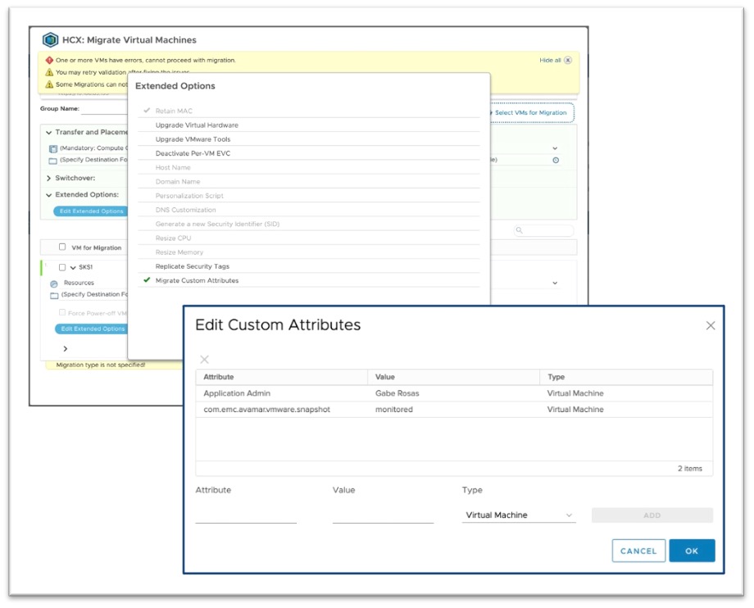This screenshot has width=754, height=608.
Task: Close the Edit Custom Attributes dialog
Action: click(710, 325)
